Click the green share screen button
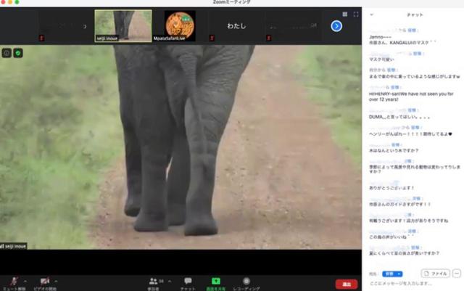Screen dimensions: 464x291 click(216, 281)
